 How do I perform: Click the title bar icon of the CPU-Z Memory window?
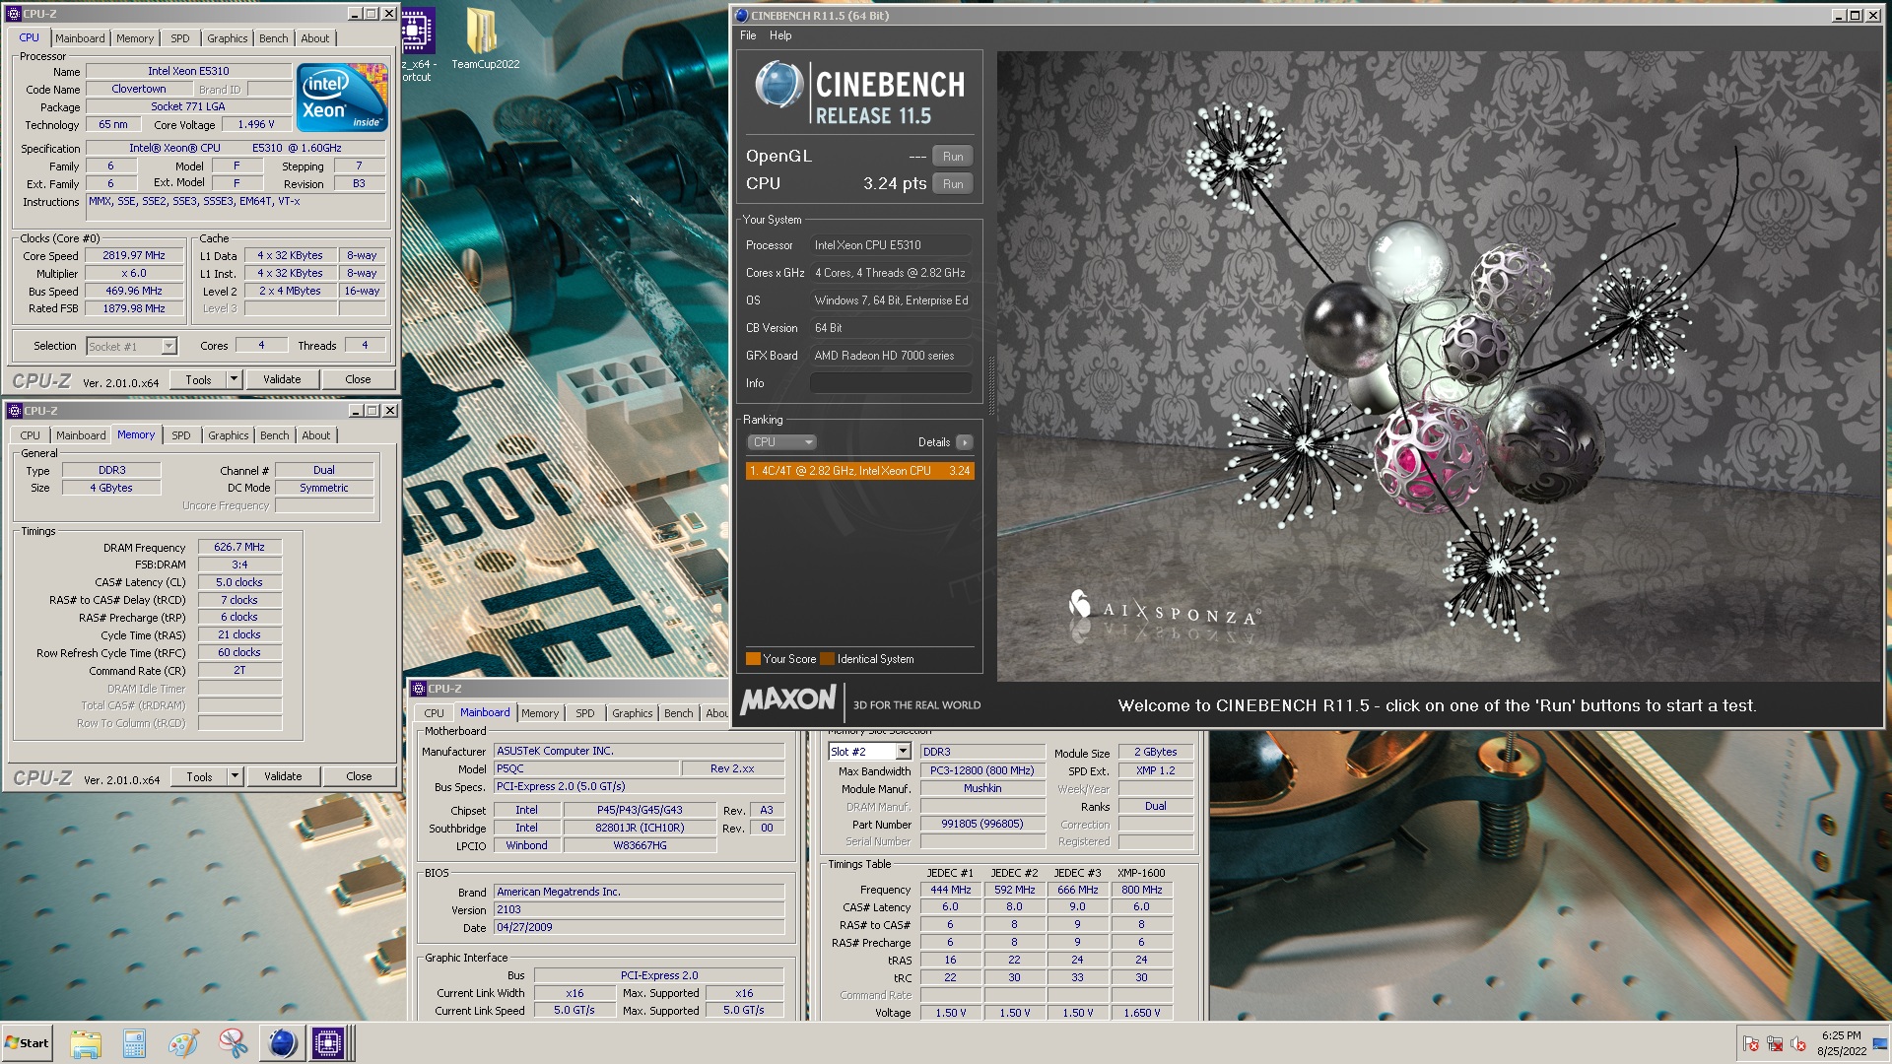pos(15,411)
